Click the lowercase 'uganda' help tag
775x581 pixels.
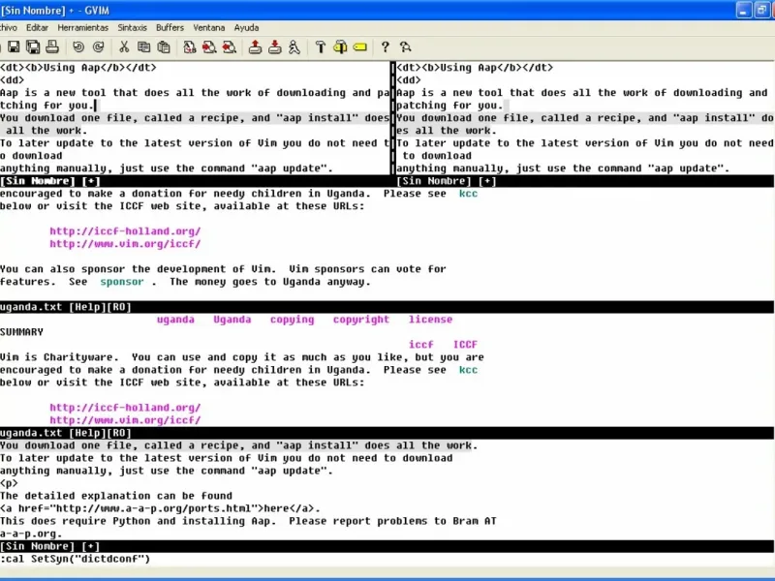click(x=175, y=320)
